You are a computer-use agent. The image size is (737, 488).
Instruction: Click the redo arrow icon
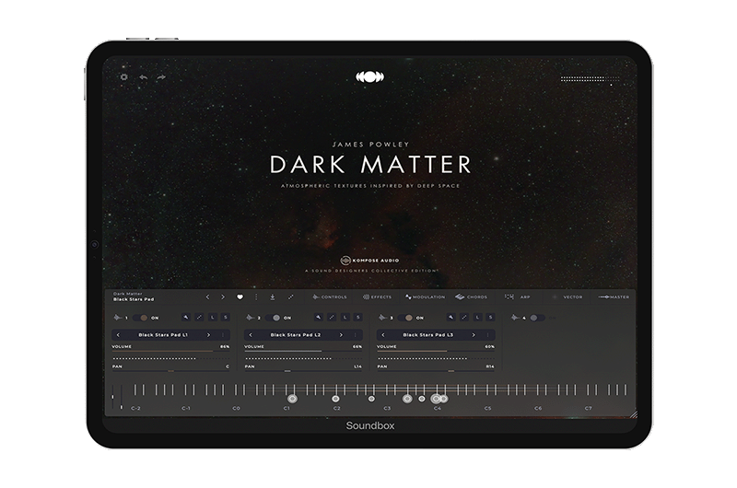tap(161, 77)
